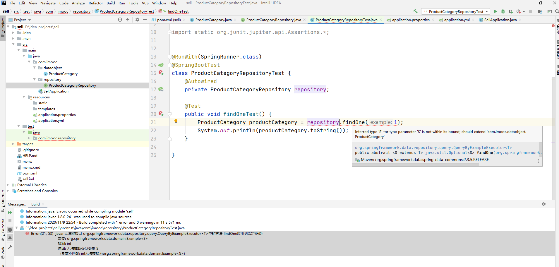The width and height of the screenshot is (559, 267).
Task: Click Collapse All icon in Project panel
Action: [x=128, y=20]
